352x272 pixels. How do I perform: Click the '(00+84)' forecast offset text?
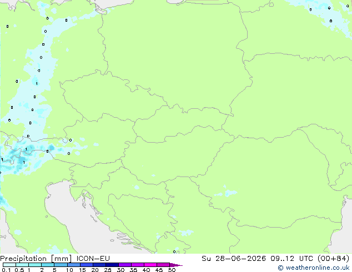pos(333,258)
